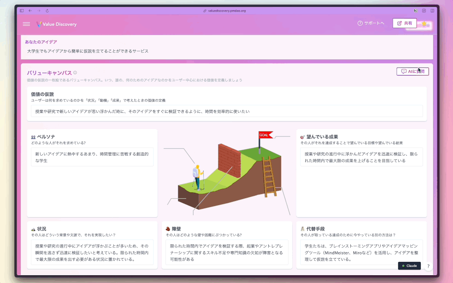Click the question mark icon beside サポートへ
The width and height of the screenshot is (453, 283).
pyautogui.click(x=359, y=24)
